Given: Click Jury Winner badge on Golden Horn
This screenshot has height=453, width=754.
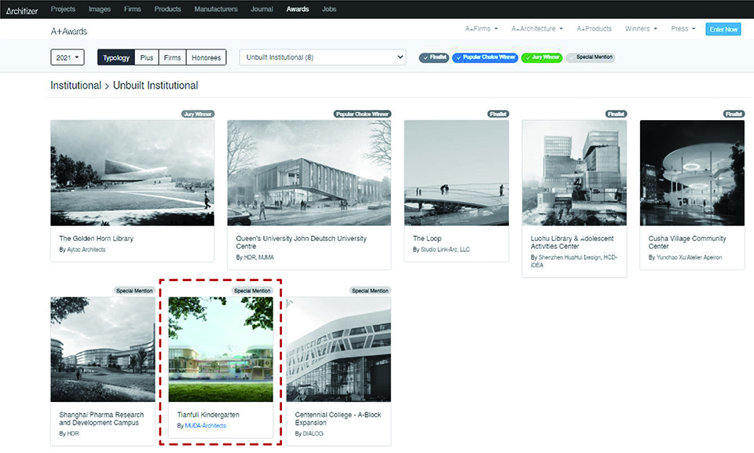Looking at the screenshot, I should point(198,114).
